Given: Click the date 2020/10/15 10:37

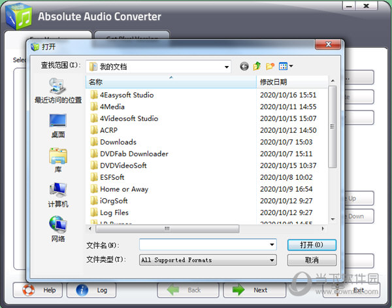Looking at the screenshot, I should point(288,165).
